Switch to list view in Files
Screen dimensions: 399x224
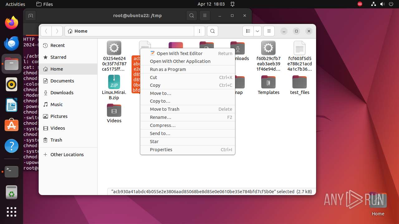click(x=248, y=31)
